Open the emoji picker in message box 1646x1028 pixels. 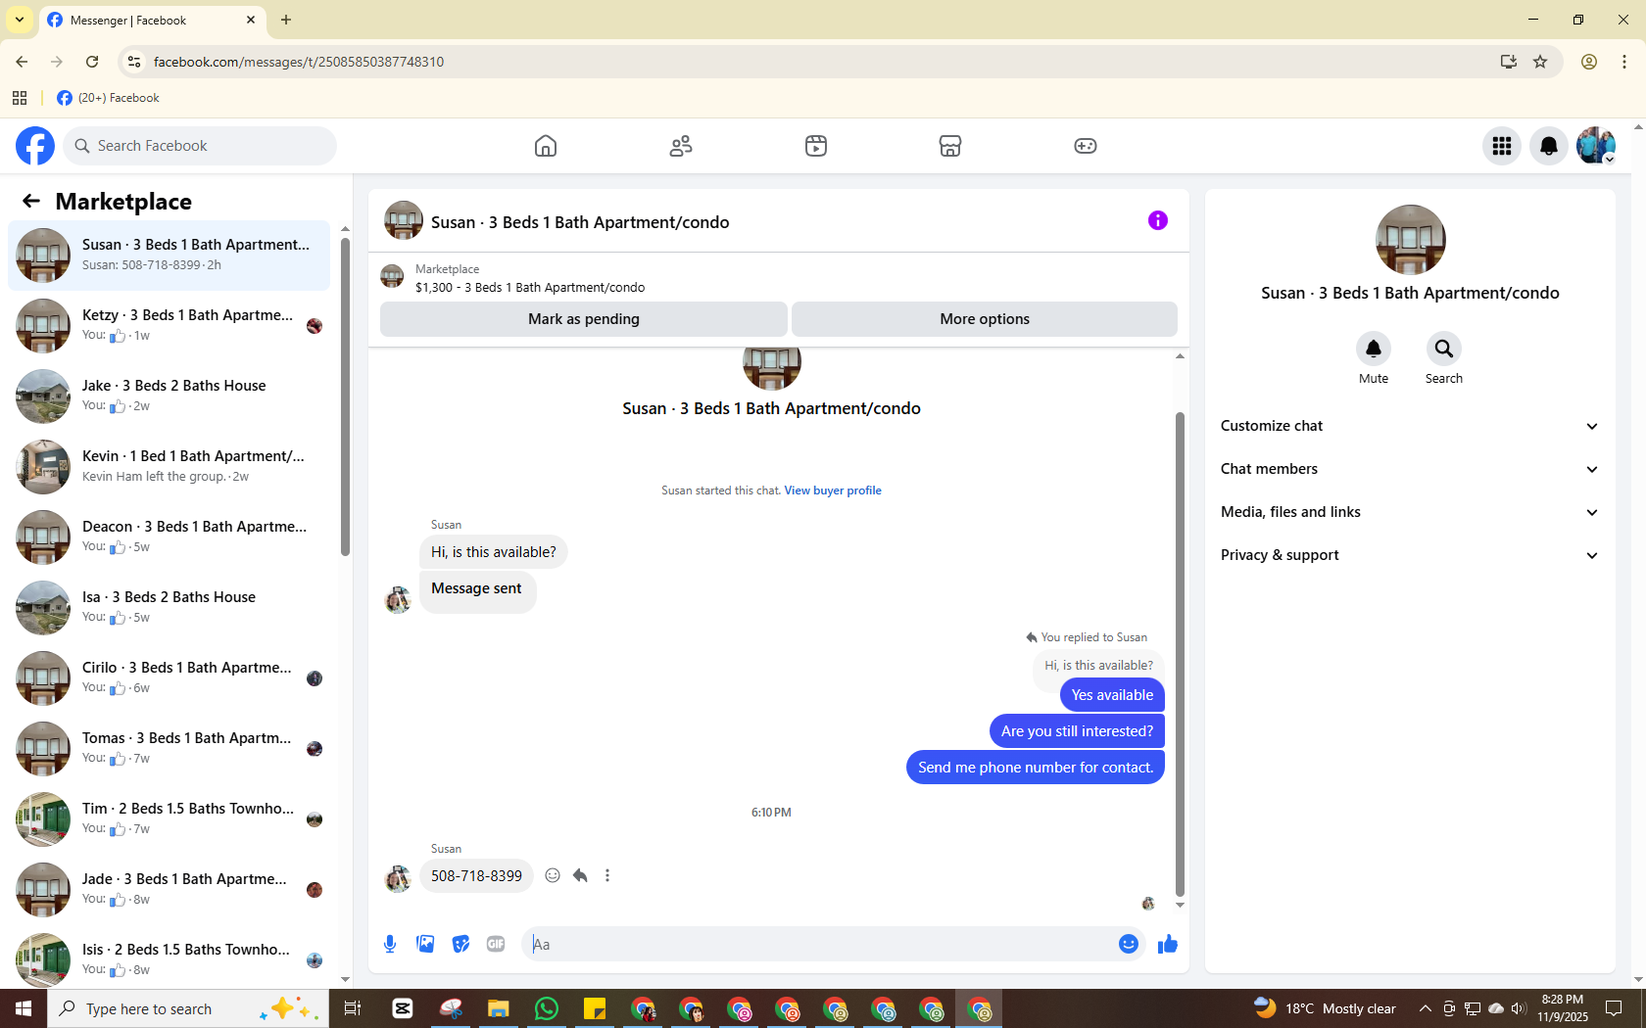1129,944
